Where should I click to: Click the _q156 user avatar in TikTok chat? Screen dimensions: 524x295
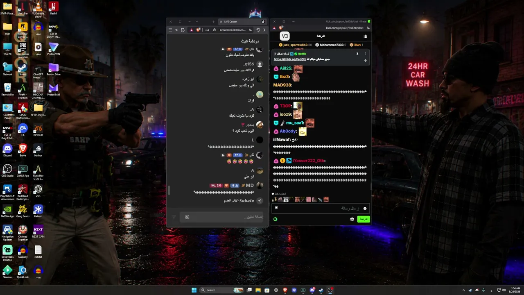point(260,65)
